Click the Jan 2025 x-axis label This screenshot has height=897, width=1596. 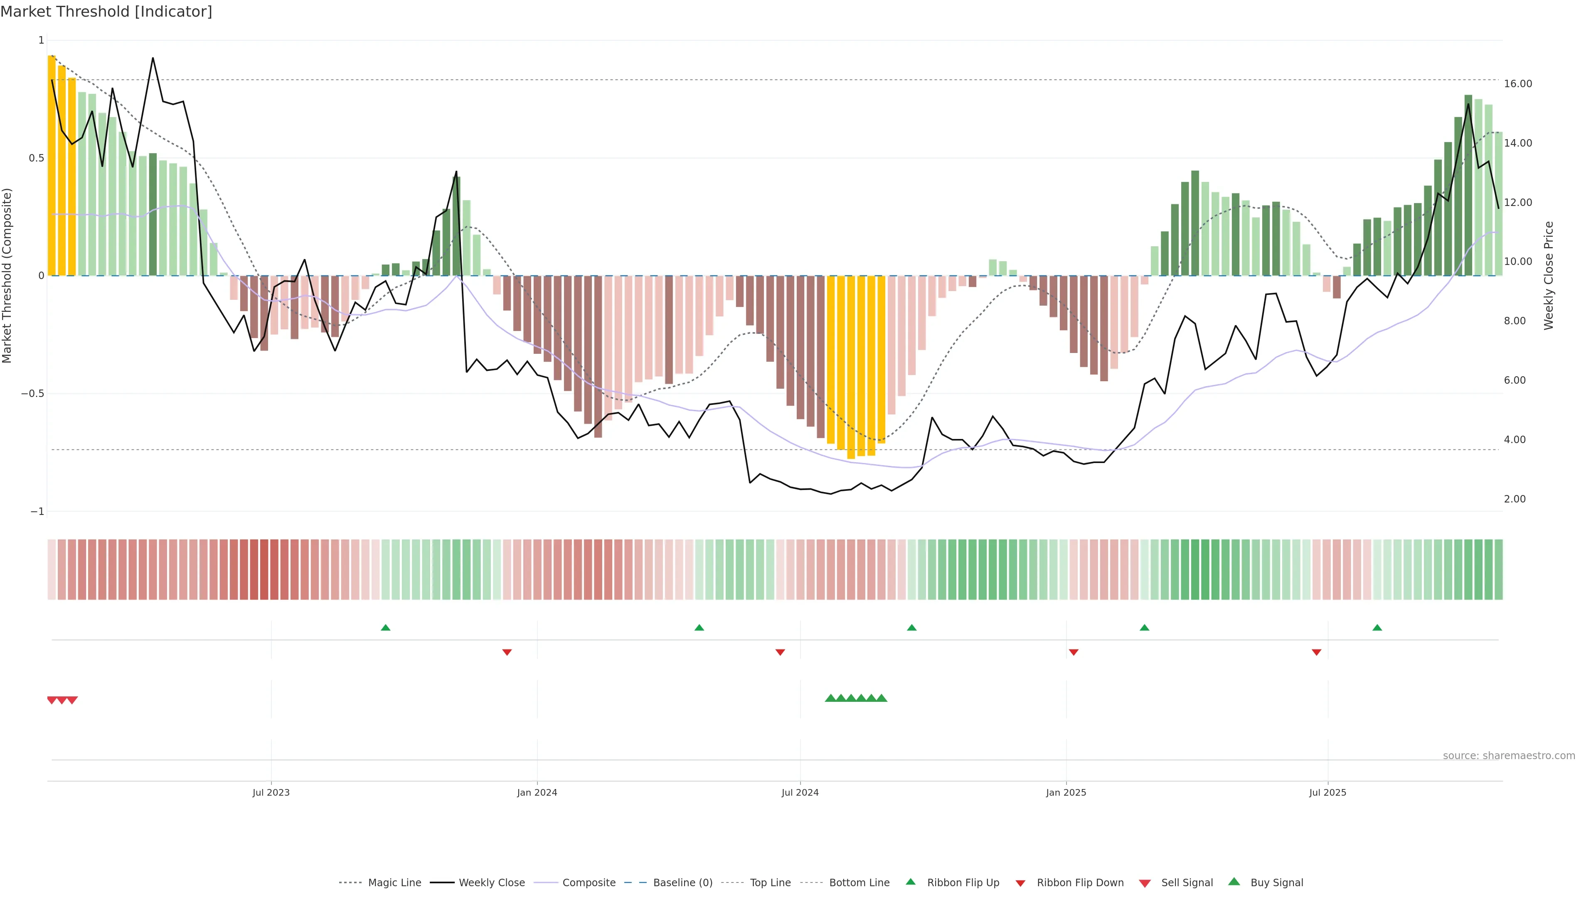[x=1066, y=792]
